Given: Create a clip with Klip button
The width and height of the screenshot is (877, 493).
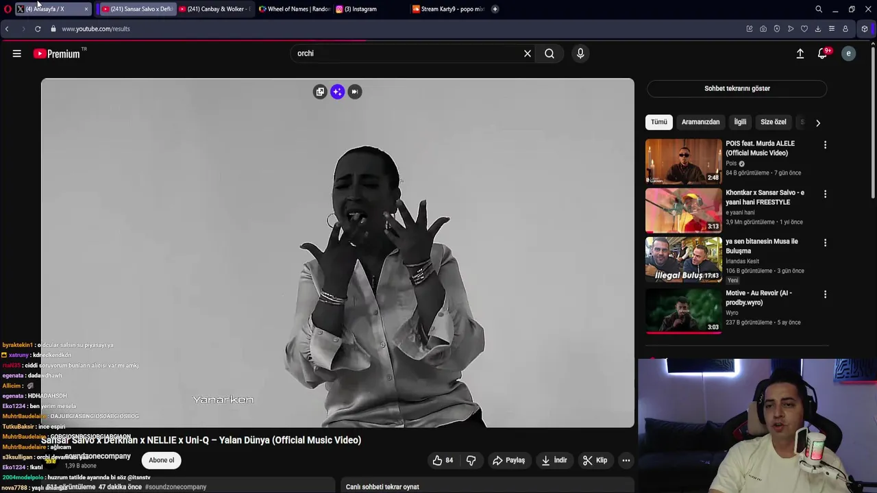Looking at the screenshot, I should [x=595, y=460].
